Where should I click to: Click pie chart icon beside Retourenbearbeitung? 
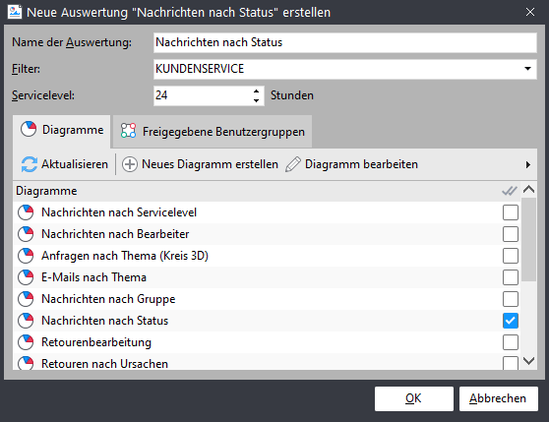coord(26,342)
